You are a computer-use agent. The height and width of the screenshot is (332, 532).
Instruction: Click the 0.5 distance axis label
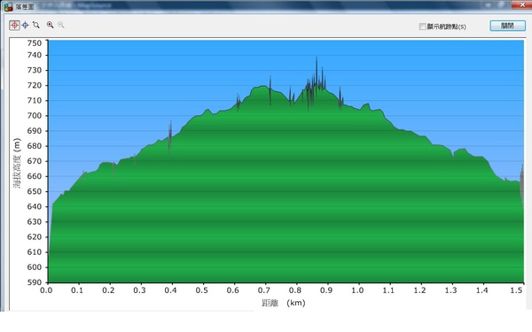pos(202,290)
